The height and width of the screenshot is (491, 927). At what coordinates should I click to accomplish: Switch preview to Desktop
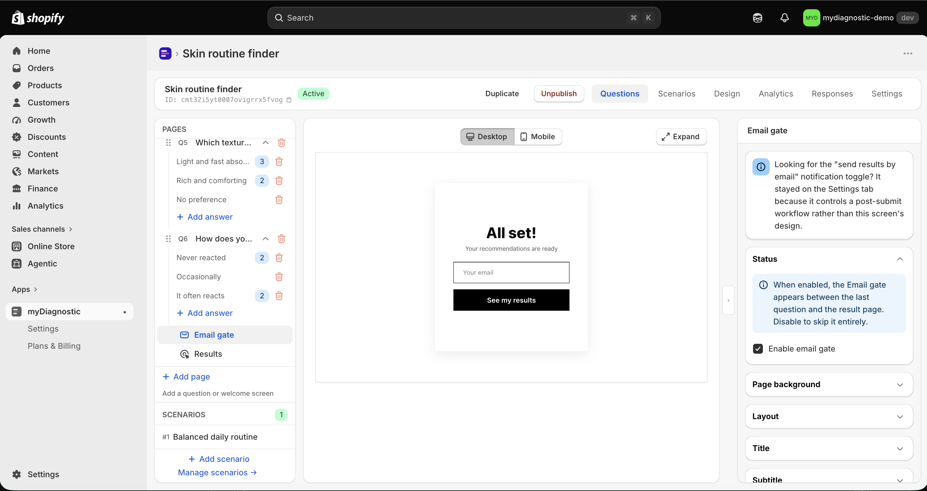point(487,137)
